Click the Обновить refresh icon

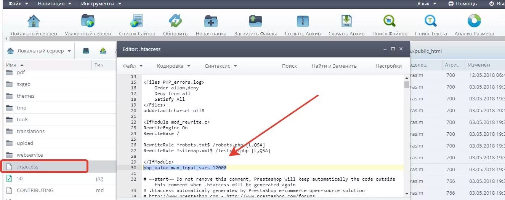175,21
